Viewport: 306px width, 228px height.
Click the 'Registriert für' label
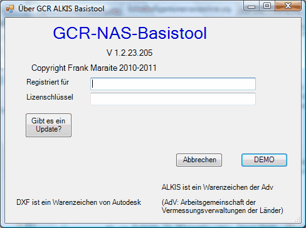(48, 82)
